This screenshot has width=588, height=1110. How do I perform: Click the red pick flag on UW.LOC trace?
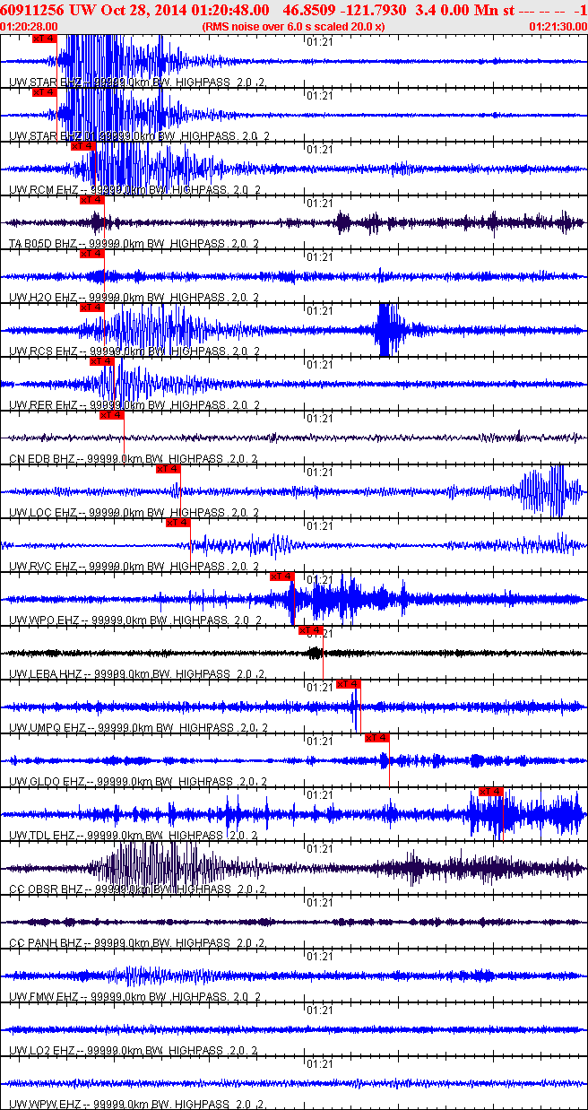tap(168, 469)
